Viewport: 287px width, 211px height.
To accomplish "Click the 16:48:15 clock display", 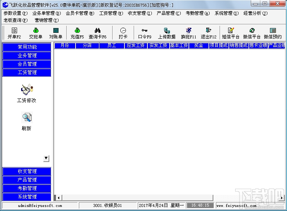I will 200,205.
